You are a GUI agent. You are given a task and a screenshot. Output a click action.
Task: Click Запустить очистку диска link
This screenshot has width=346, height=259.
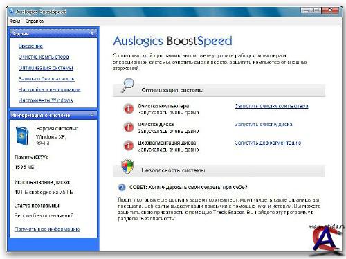coord(264,124)
